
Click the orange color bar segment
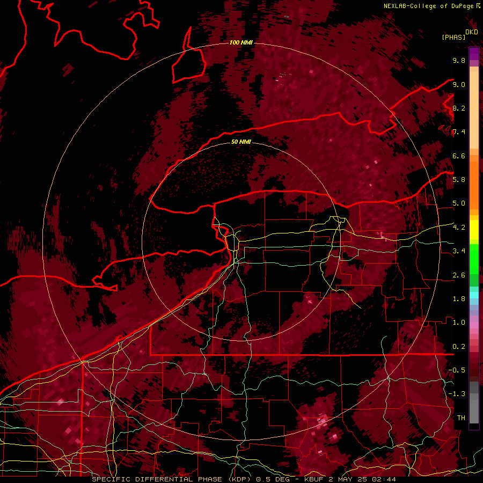tap(474, 185)
